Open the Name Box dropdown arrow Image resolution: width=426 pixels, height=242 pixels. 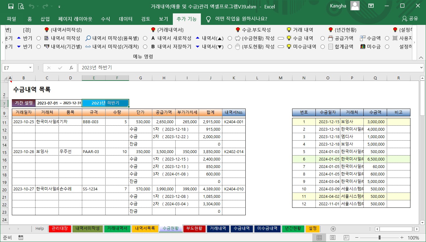[x=30, y=67]
